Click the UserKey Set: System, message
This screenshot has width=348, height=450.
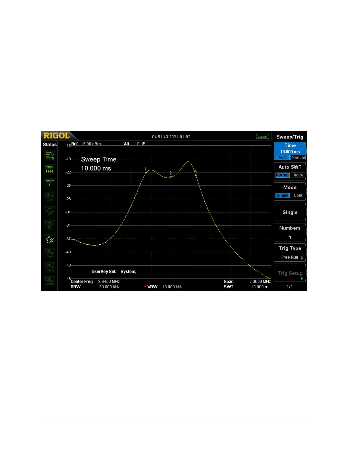114,272
